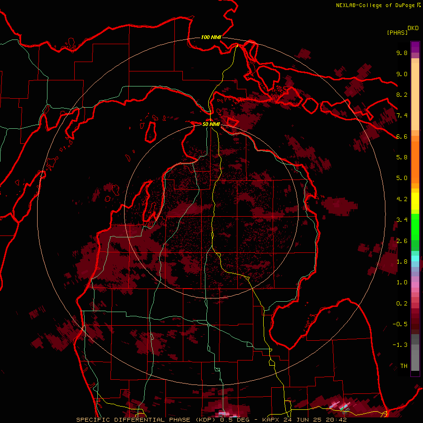Click the purple segment of the color bar
Screen dimensions: 423x423
(x=415, y=47)
